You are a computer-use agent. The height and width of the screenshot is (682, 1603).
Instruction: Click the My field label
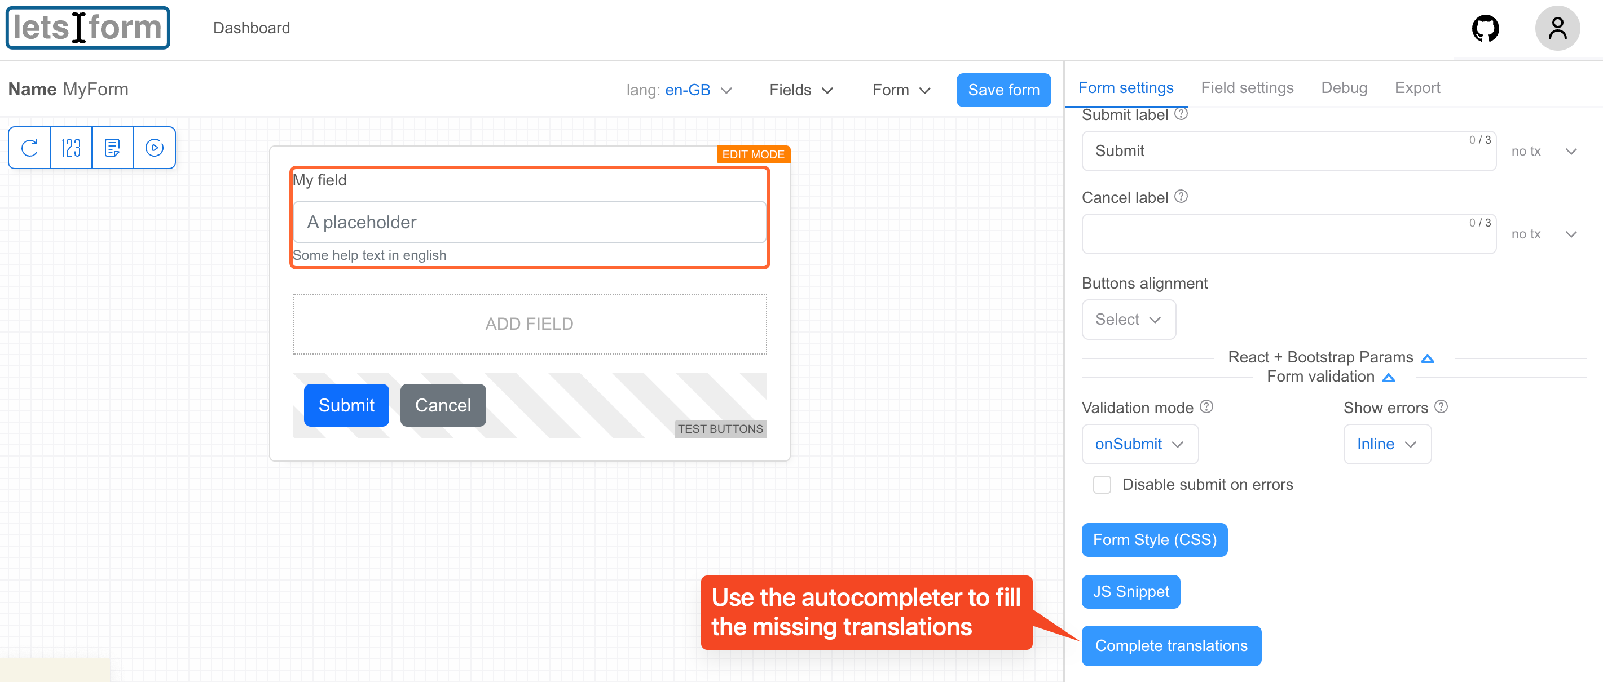tap(319, 180)
